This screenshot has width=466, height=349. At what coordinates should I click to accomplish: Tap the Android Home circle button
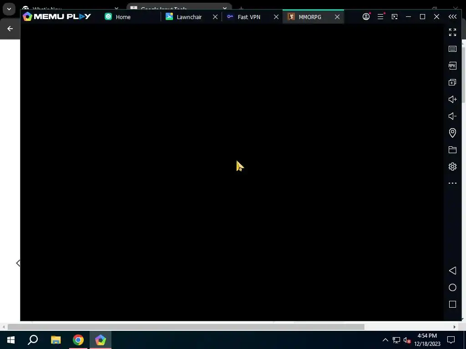452,287
